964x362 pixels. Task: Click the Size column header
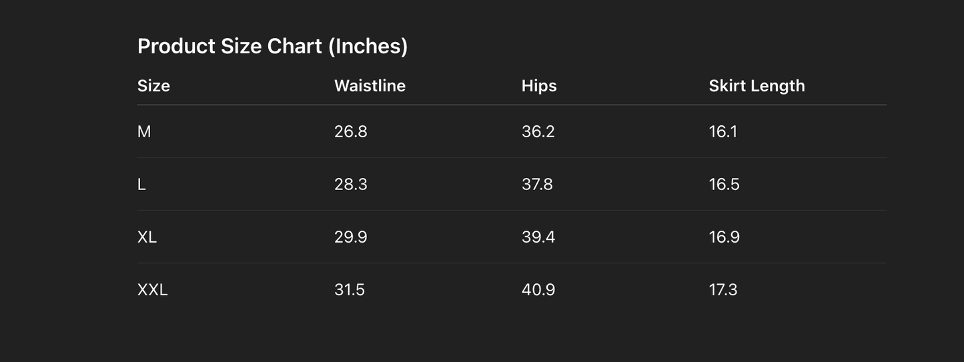coord(153,86)
